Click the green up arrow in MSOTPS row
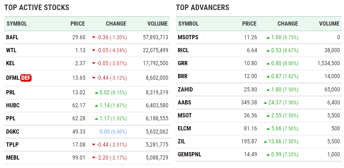The image size is (344, 168). tap(268, 38)
